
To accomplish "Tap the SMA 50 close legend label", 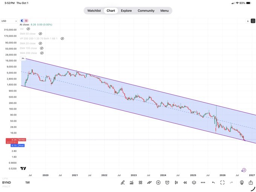I will click(x=27, y=34).
